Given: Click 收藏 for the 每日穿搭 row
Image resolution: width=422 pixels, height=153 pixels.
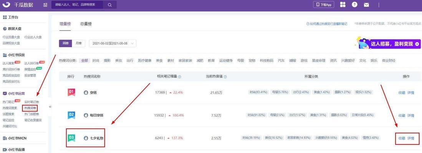Looking at the screenshot, I should pyautogui.click(x=402, y=116).
